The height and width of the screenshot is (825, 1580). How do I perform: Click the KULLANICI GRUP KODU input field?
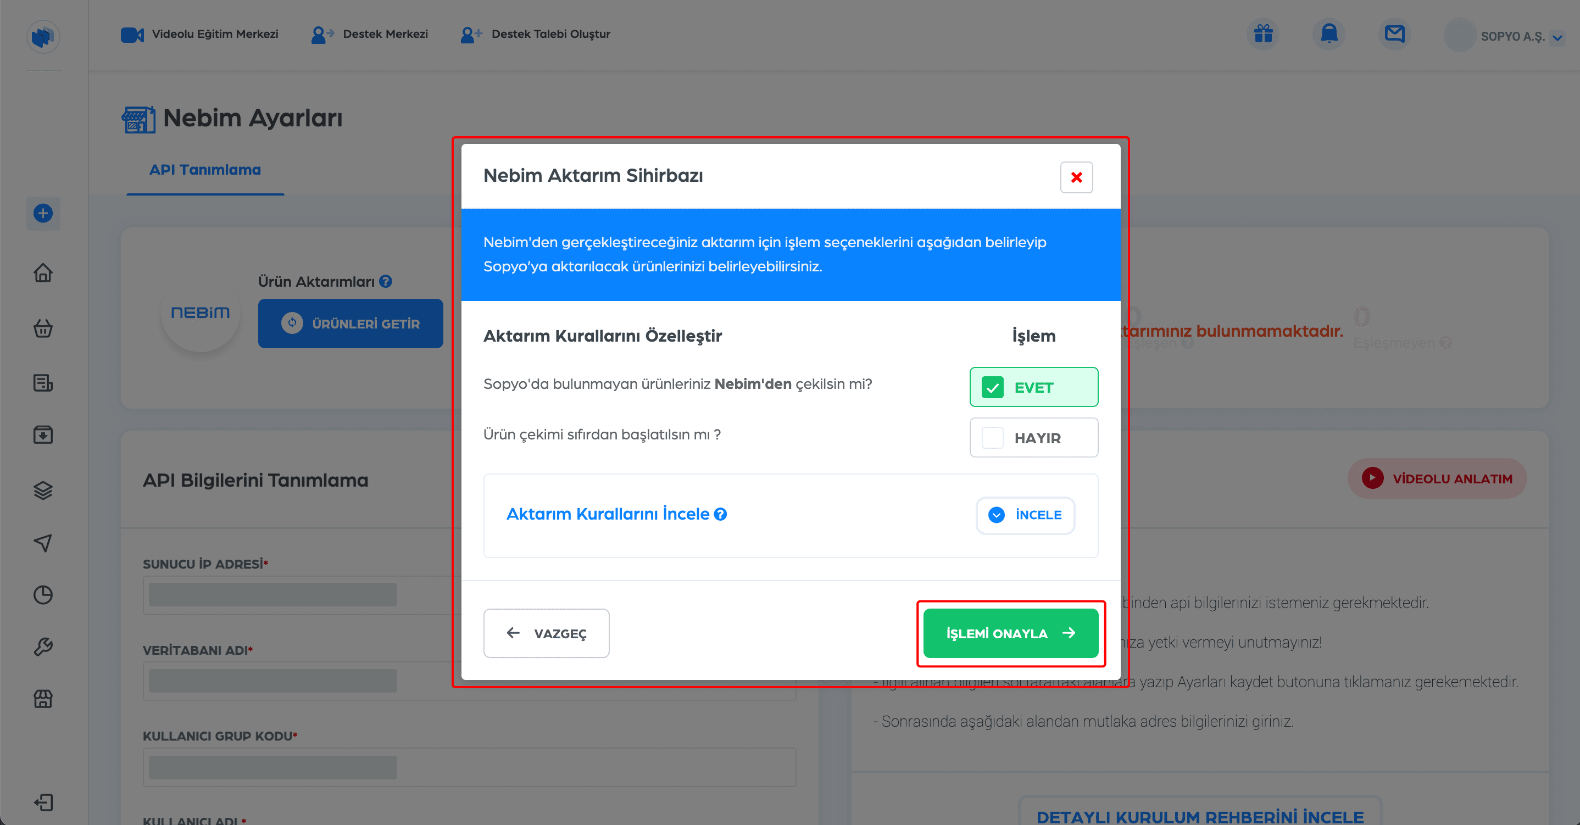point(469,767)
